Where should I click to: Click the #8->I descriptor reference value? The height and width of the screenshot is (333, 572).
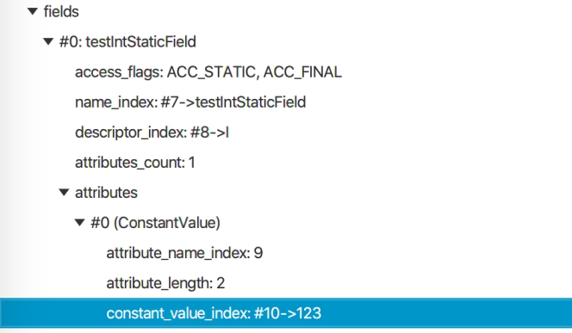click(x=209, y=133)
